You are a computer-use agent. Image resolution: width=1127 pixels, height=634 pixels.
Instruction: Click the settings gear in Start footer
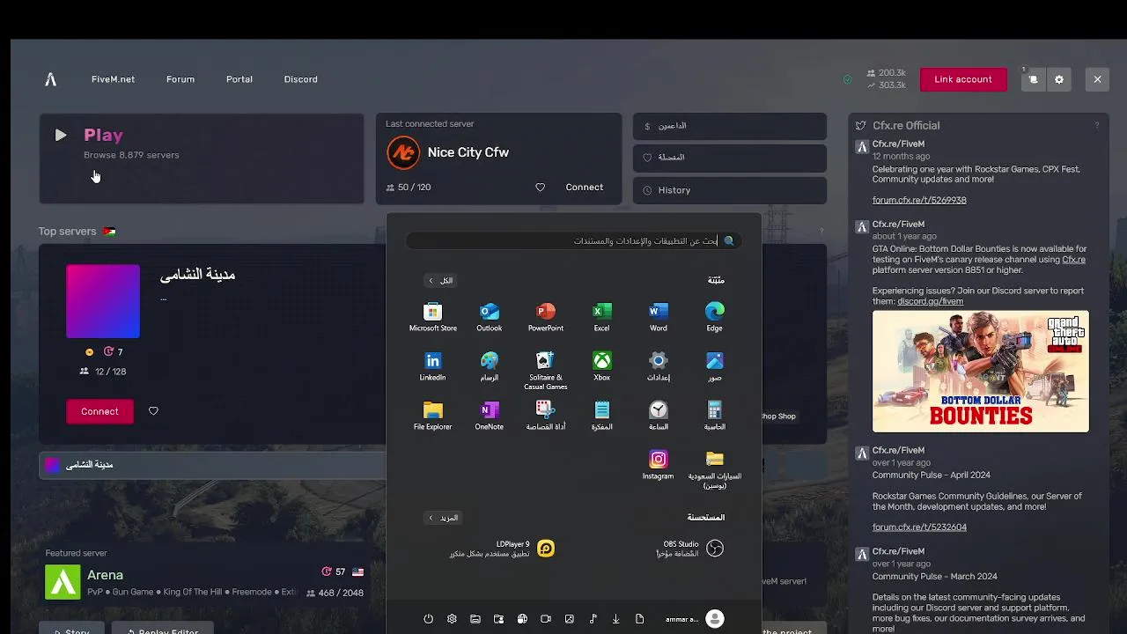[x=452, y=619]
